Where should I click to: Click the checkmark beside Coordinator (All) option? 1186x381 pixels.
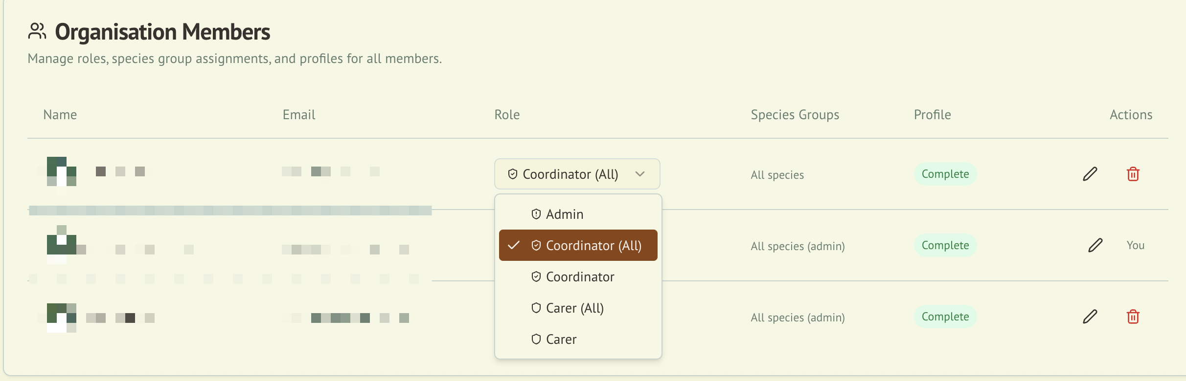[514, 245]
